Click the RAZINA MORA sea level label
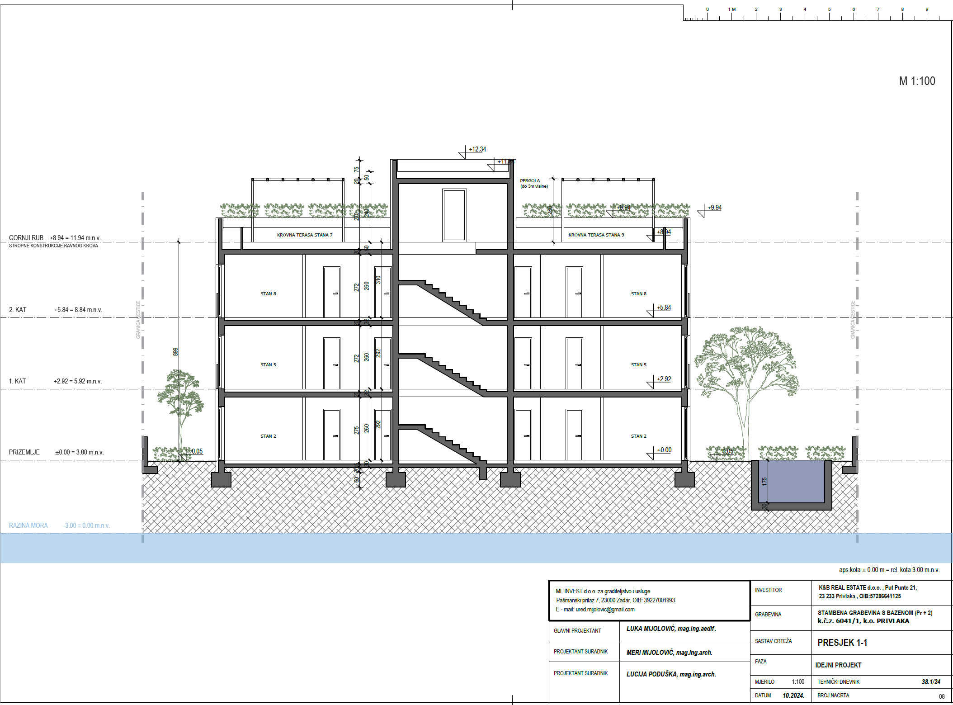This screenshot has height=705, width=953. 28,525
